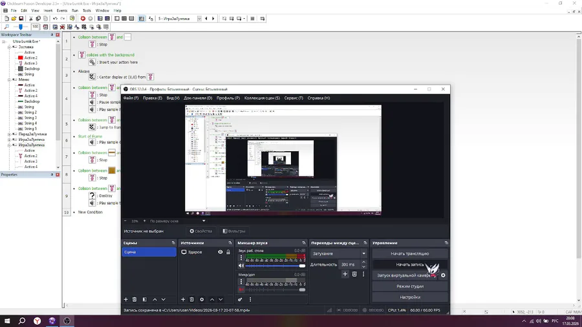Open the frame selector dropdown 5 - ИграЗаЛунтика
The width and height of the screenshot is (582, 327).
[x=199, y=19]
